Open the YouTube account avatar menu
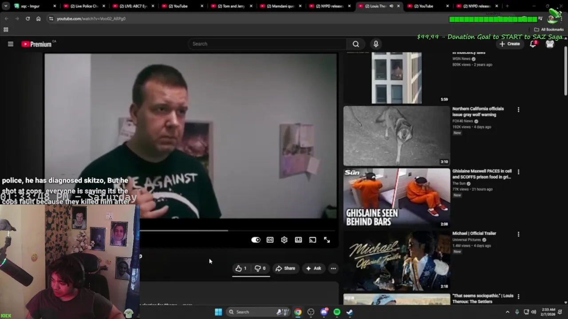 coord(550,44)
